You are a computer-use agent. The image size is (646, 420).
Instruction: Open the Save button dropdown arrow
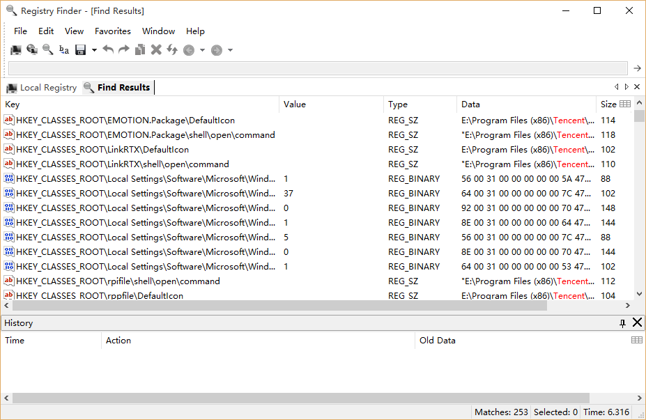click(x=94, y=50)
